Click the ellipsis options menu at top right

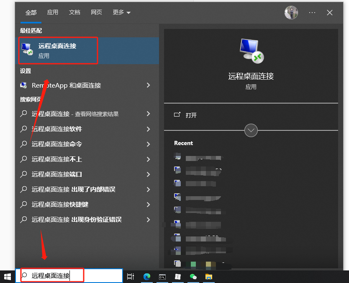pos(312,13)
